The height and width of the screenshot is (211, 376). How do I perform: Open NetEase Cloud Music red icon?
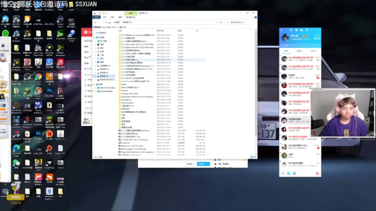[60, 64]
